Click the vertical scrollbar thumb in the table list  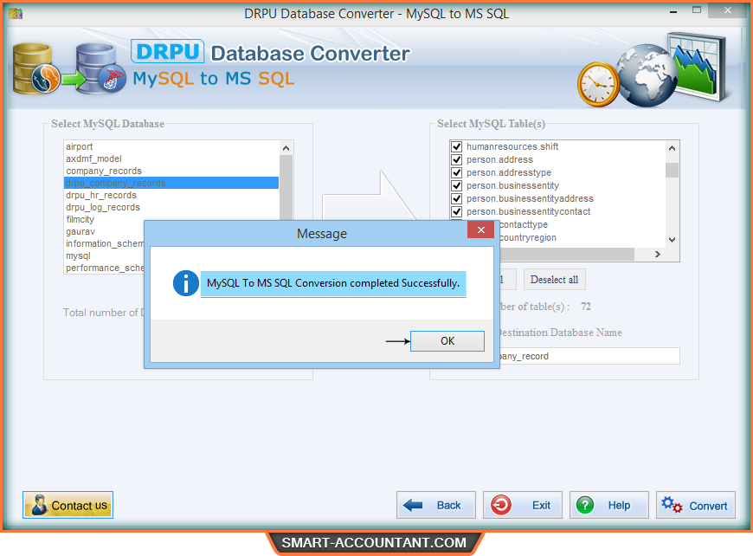pos(672,170)
